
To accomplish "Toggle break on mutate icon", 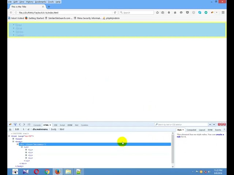I will 10,129.
